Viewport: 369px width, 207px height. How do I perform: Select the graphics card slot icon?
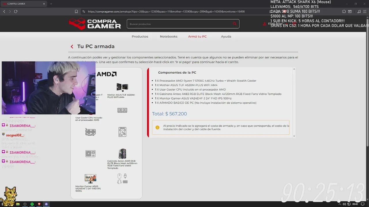click(91, 132)
